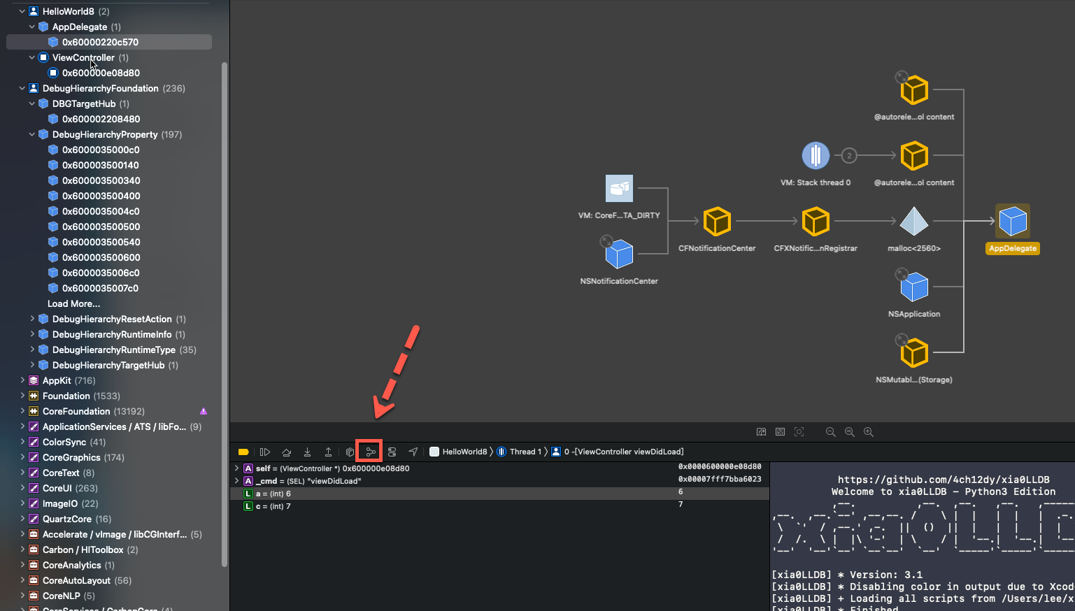
Task: Click the xia0LLDB GitHub URL in console
Action: pyautogui.click(x=944, y=480)
